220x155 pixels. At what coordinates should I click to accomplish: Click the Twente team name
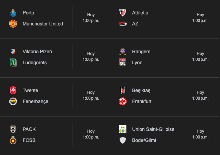pyautogui.click(x=30, y=91)
